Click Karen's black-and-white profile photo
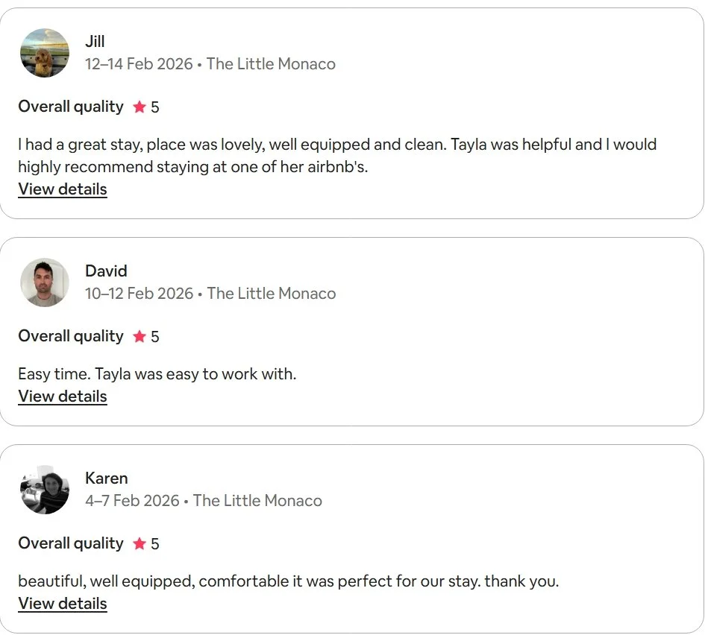The height and width of the screenshot is (635, 705). (45, 490)
